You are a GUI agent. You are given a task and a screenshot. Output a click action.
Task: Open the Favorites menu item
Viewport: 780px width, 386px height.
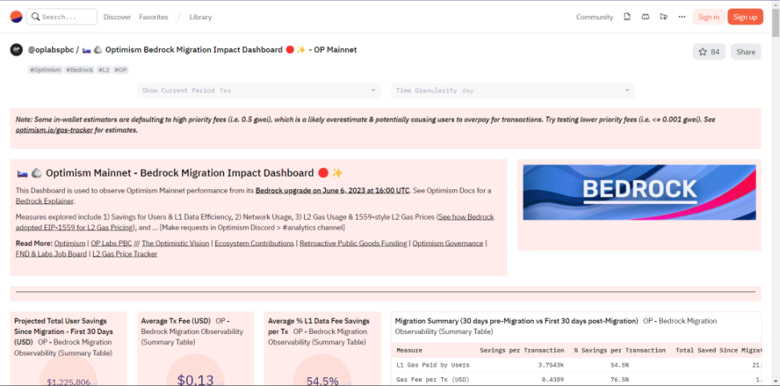[x=153, y=17]
